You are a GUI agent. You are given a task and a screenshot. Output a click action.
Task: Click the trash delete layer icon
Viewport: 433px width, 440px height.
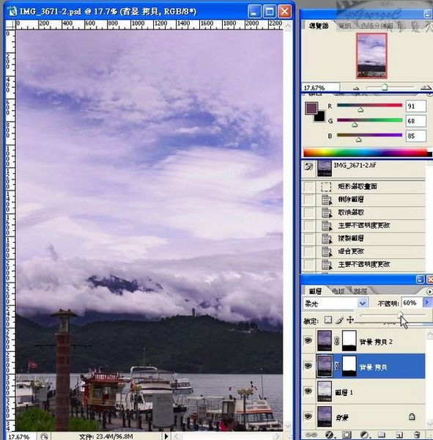[417, 435]
